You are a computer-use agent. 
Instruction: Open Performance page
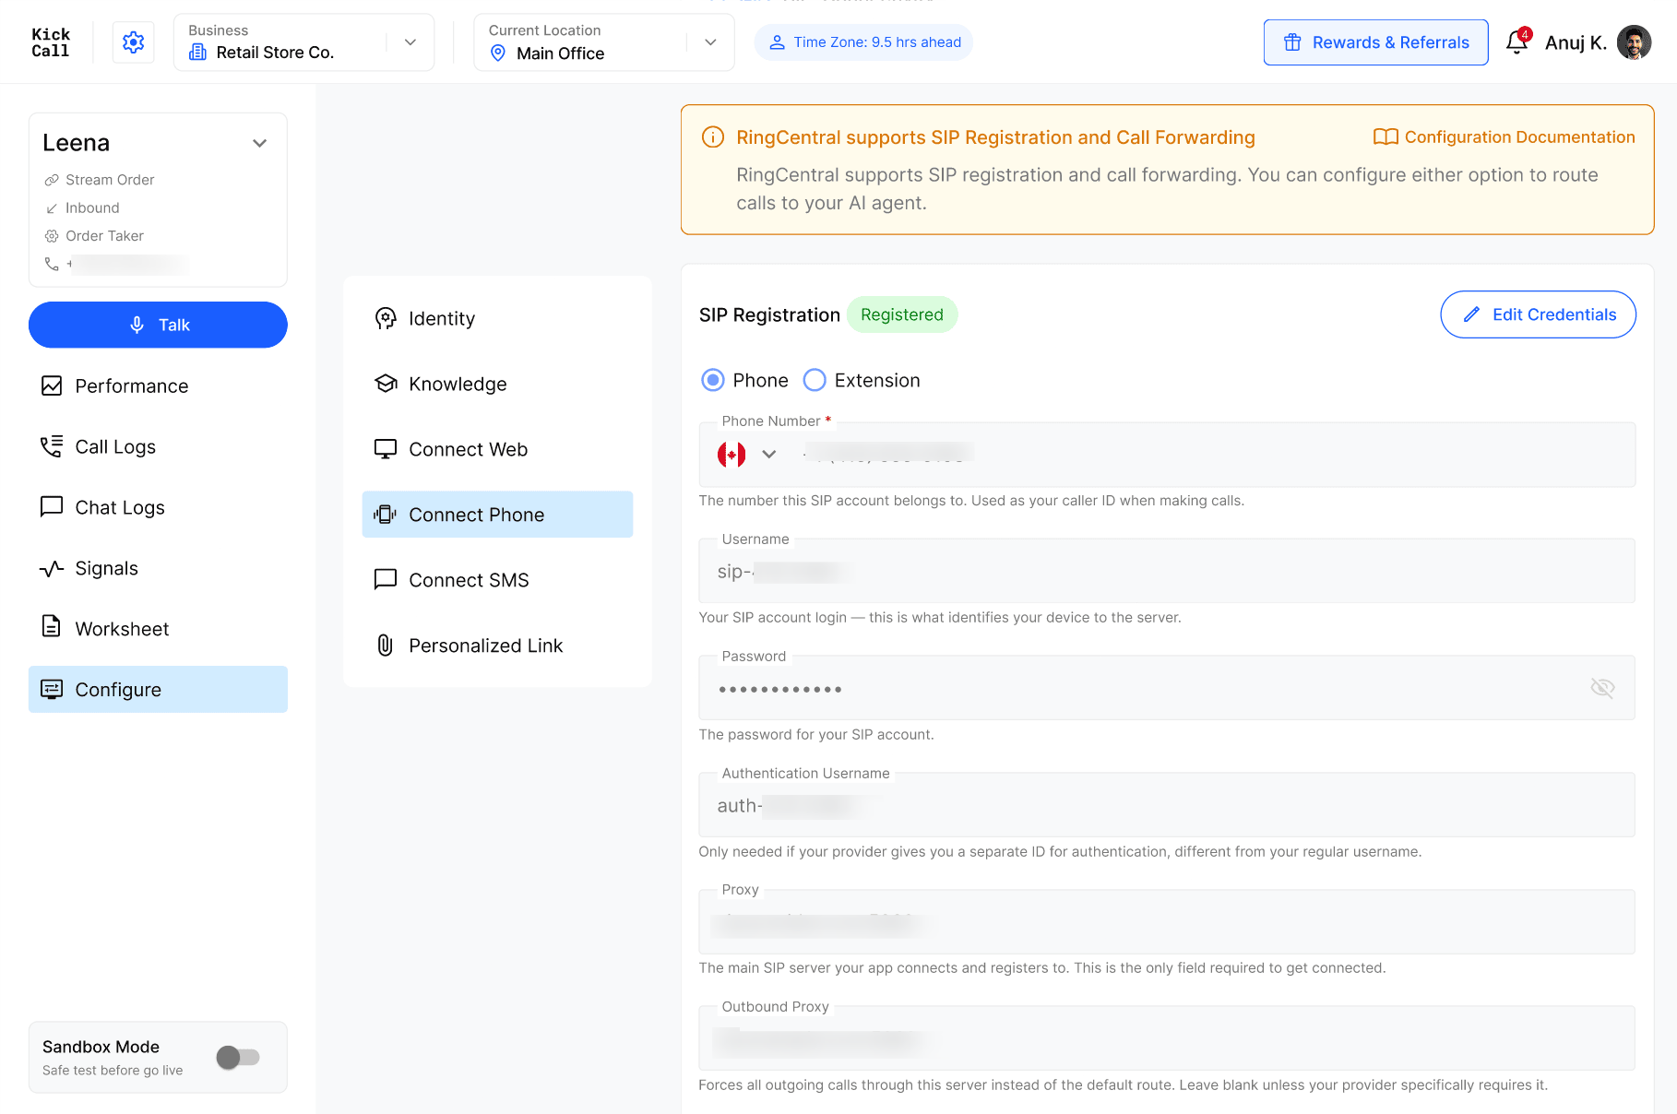pyautogui.click(x=158, y=385)
